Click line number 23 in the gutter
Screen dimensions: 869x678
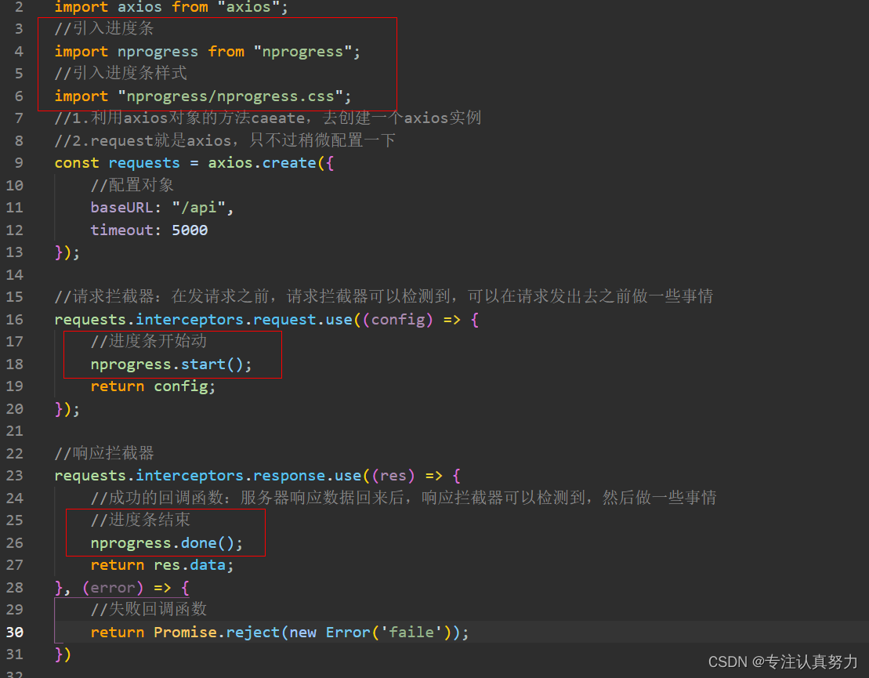pos(14,476)
